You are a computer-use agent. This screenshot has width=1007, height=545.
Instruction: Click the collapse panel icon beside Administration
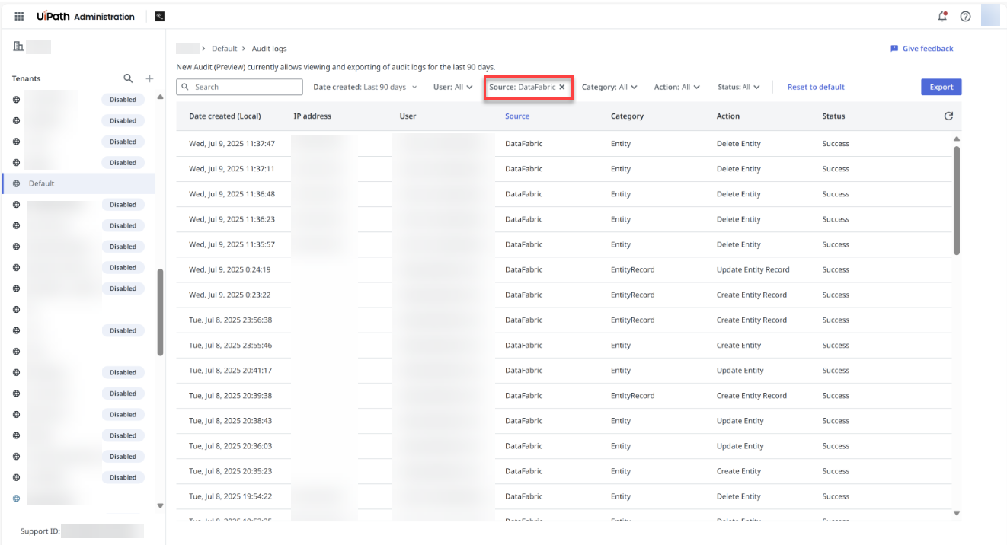coord(160,16)
